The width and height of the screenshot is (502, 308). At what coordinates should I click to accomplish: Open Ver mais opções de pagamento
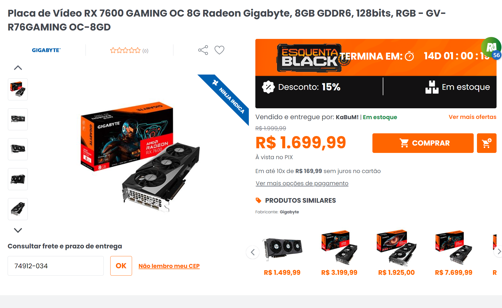(302, 183)
